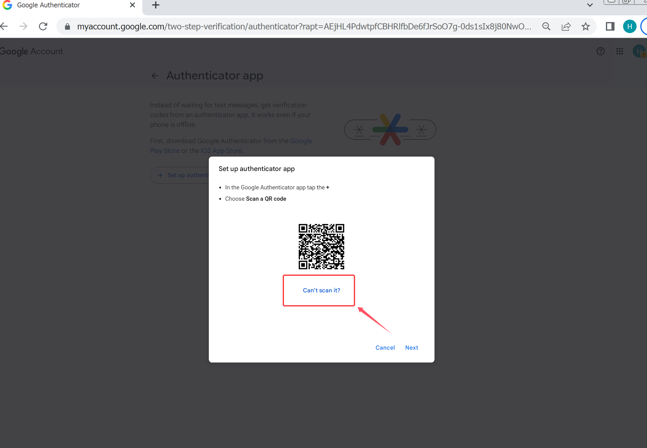Go forward in browser history

pos(23,26)
